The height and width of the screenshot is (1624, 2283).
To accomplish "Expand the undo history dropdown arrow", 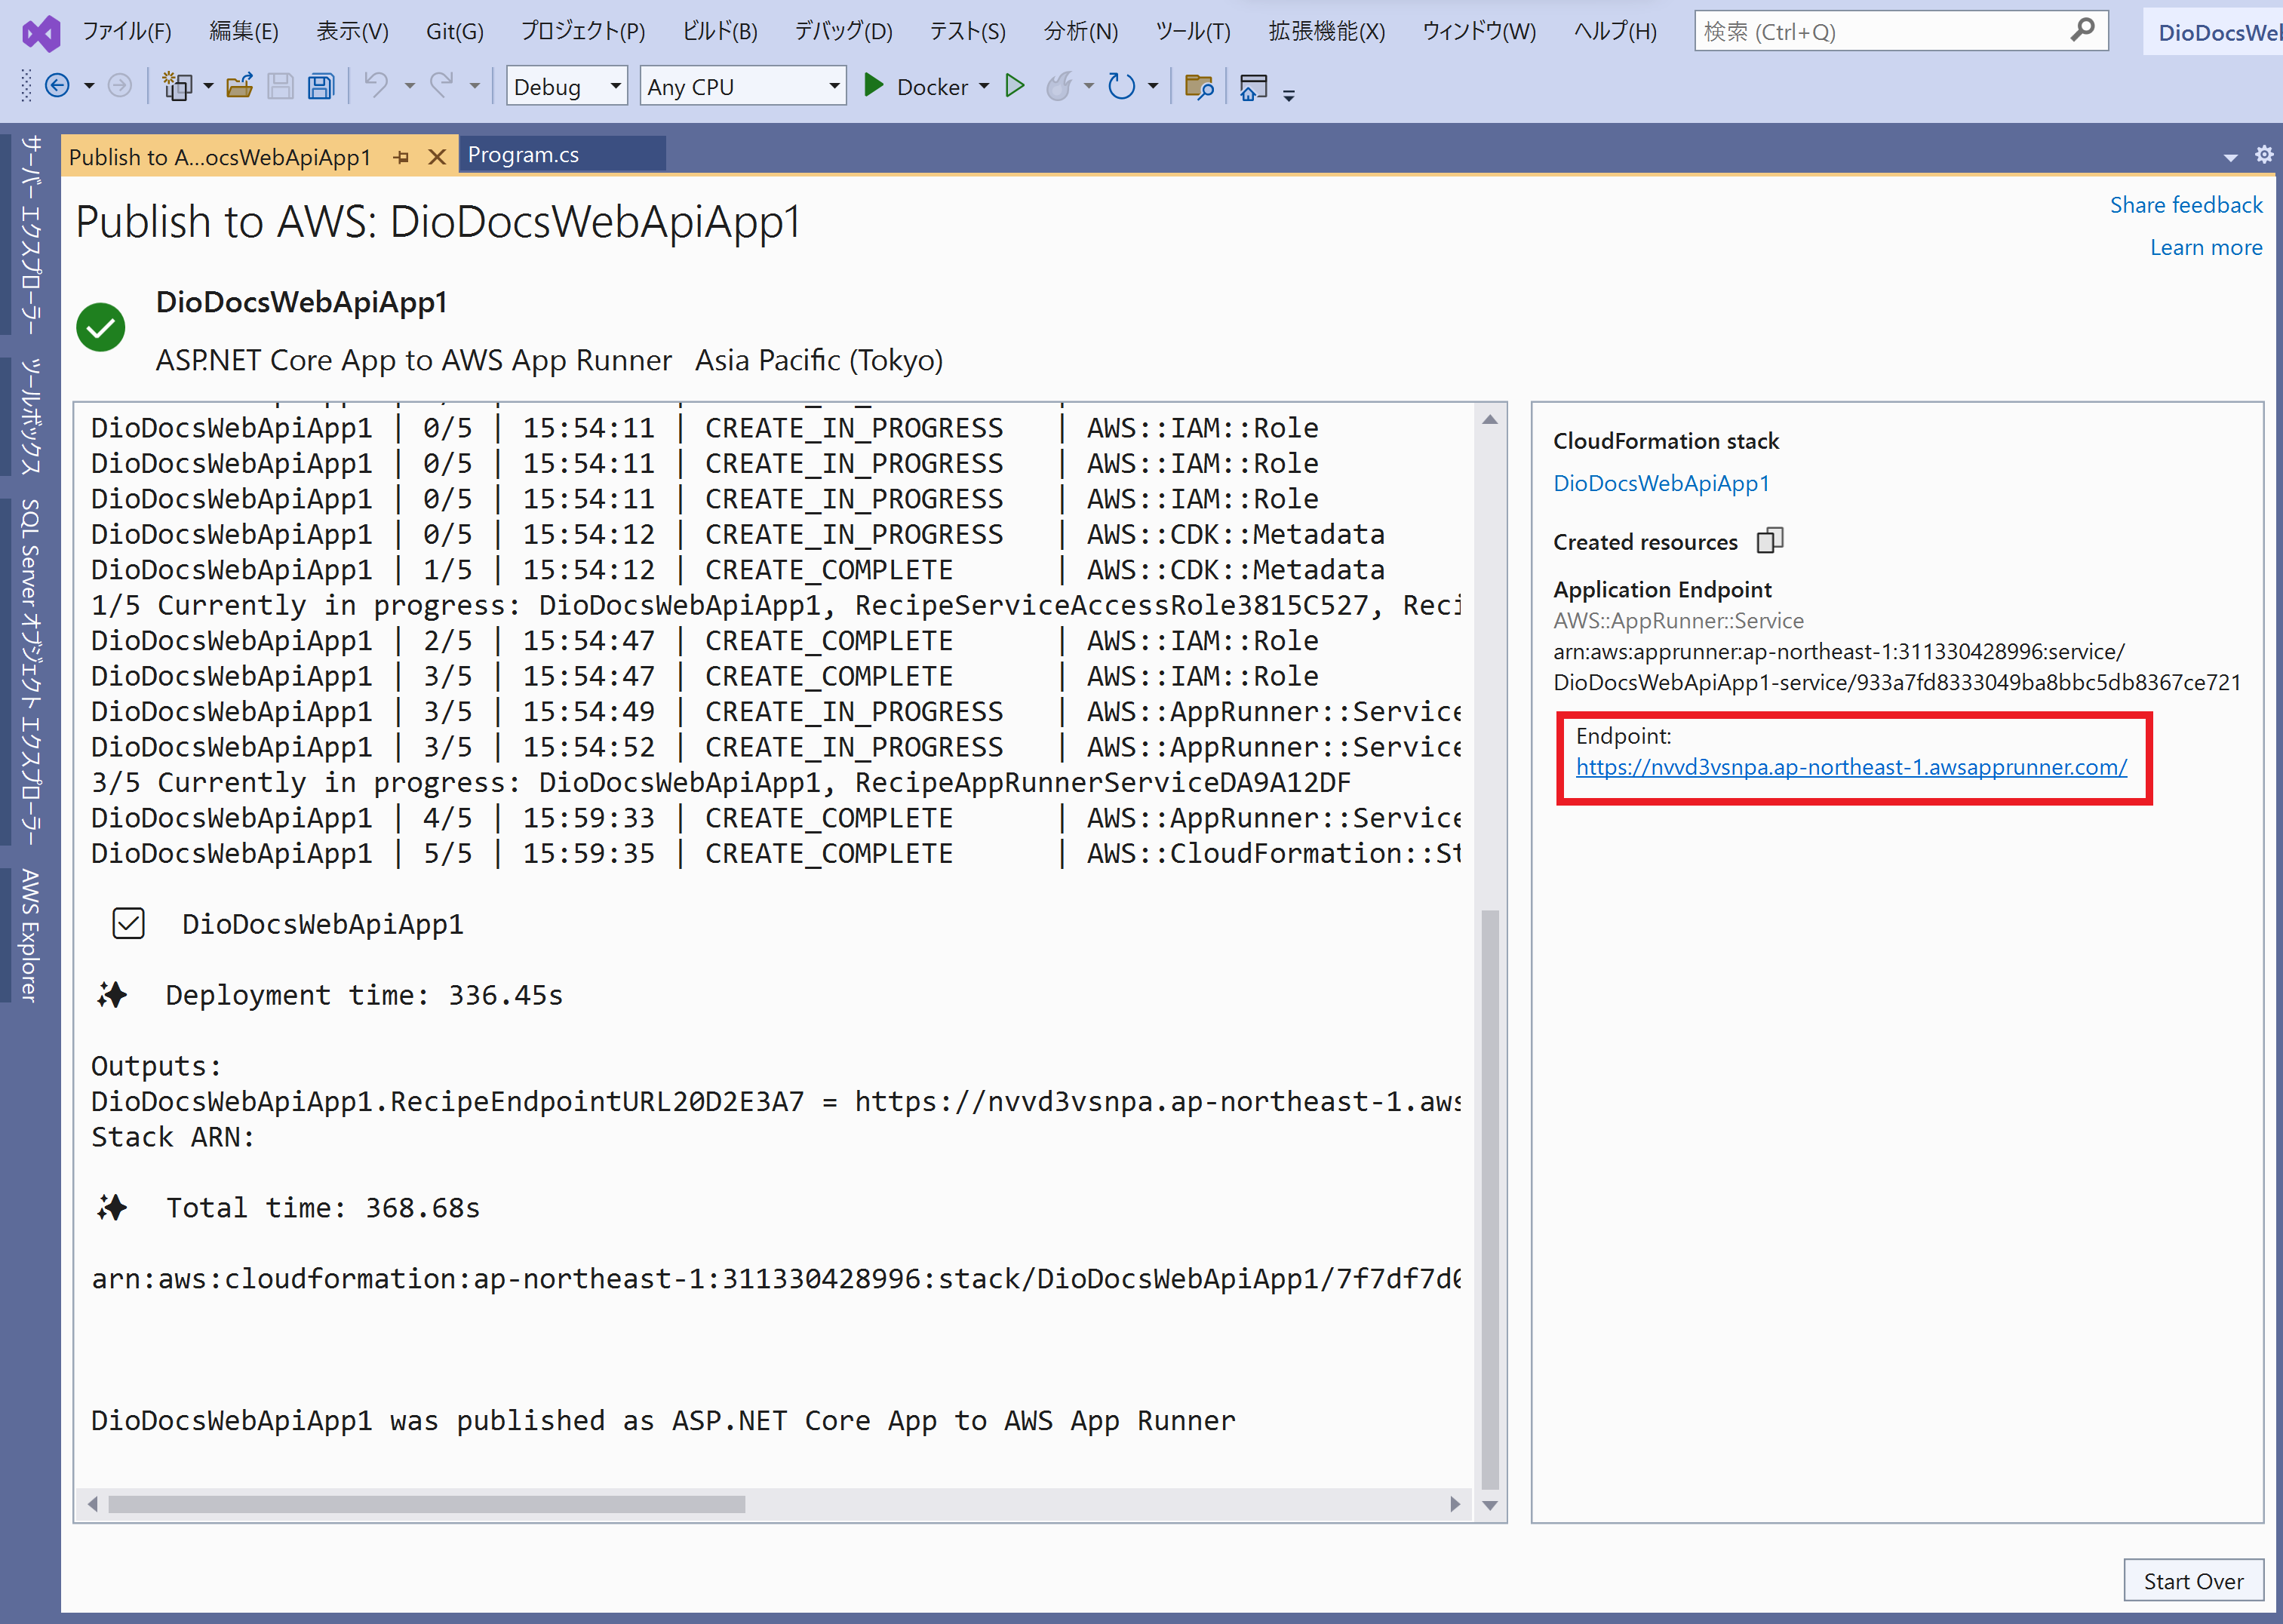I will (409, 87).
